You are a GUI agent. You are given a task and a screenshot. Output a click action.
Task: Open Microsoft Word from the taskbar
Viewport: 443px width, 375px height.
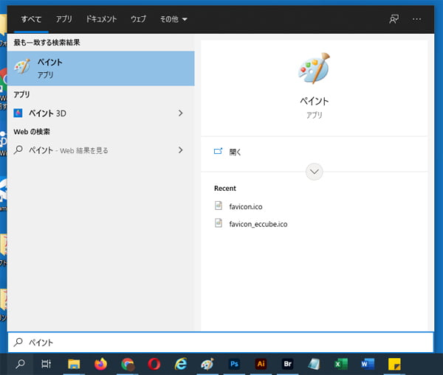[367, 364]
